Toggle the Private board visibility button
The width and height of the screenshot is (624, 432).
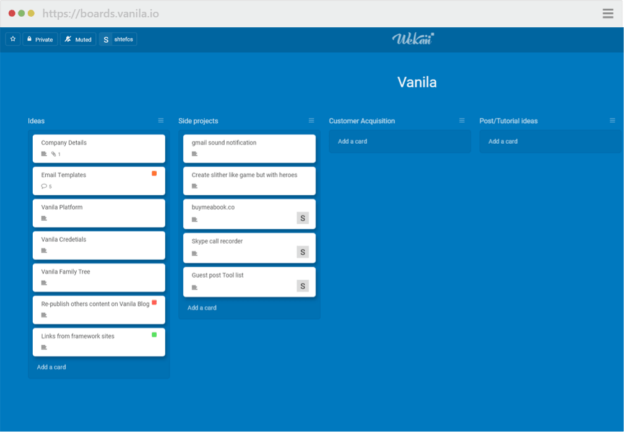click(40, 39)
